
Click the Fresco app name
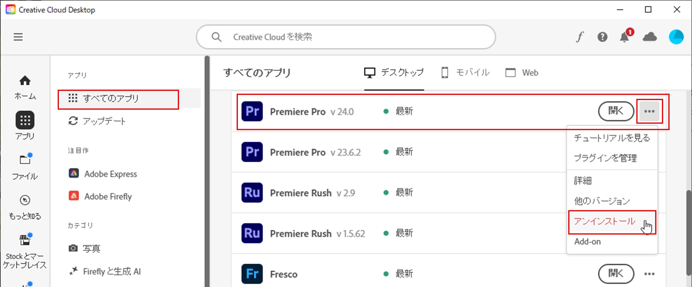[x=284, y=275]
